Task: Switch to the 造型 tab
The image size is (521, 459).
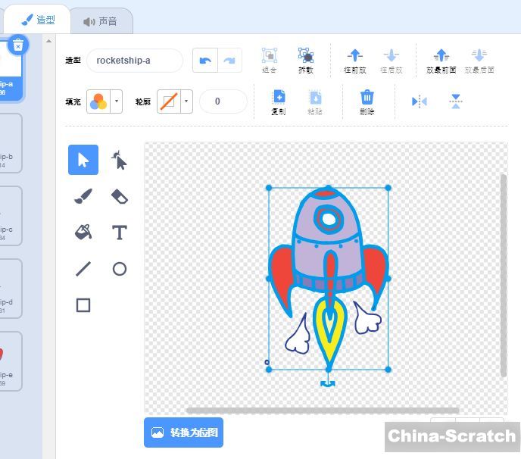Action: point(38,20)
